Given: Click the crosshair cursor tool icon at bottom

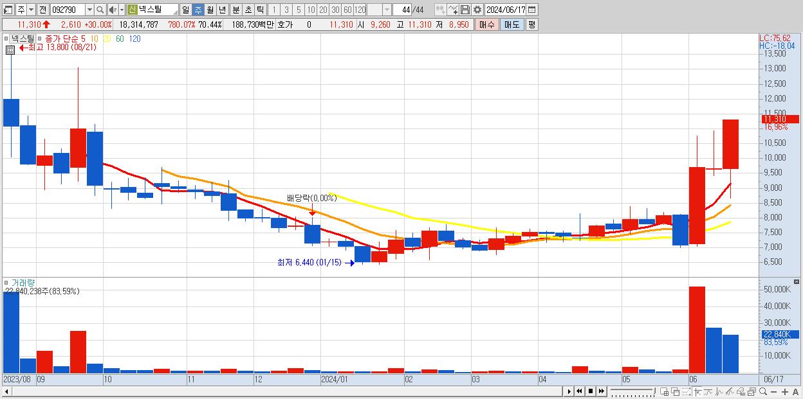Looking at the screenshot, I should [x=698, y=391].
